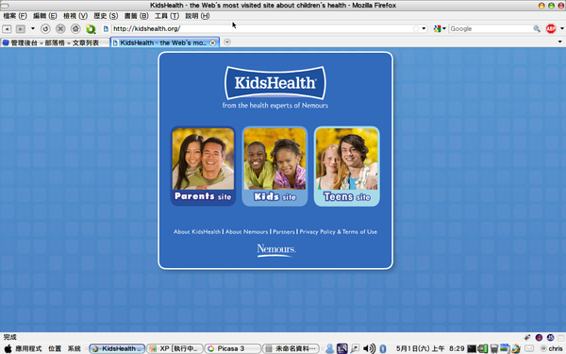Open the 歷史 (S) menu
566x354 pixels.
point(106,16)
